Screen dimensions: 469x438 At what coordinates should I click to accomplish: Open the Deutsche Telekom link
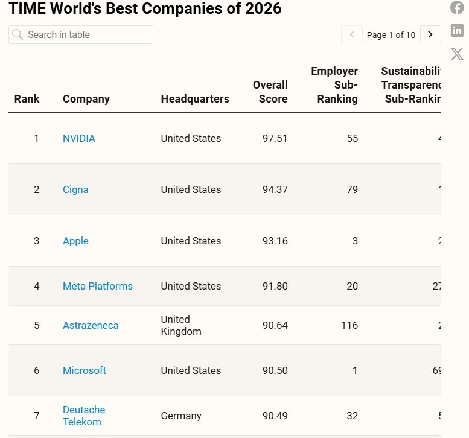84,416
